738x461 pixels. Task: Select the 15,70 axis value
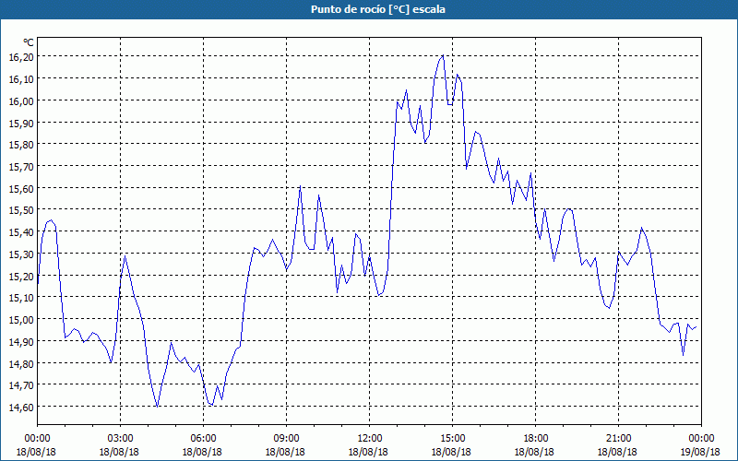tap(21, 167)
